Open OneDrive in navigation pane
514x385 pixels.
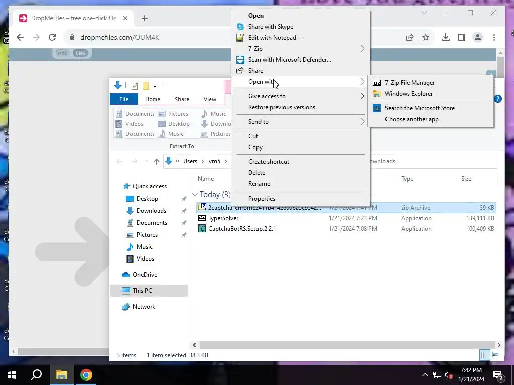point(145,275)
